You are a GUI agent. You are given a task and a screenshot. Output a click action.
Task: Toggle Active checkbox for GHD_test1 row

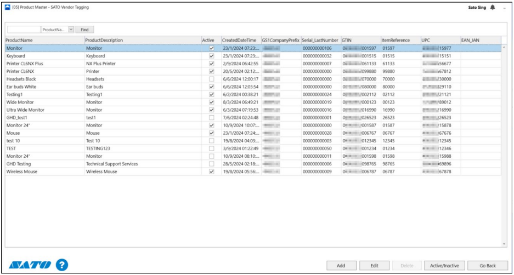pyautogui.click(x=211, y=117)
